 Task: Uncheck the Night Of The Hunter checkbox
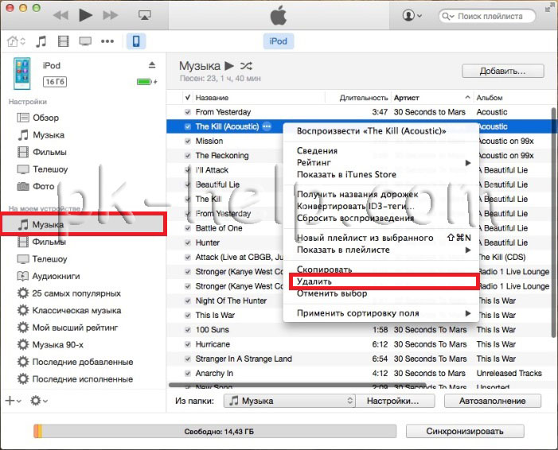pos(188,301)
